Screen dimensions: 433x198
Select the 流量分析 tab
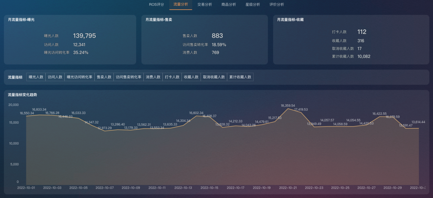click(x=180, y=5)
